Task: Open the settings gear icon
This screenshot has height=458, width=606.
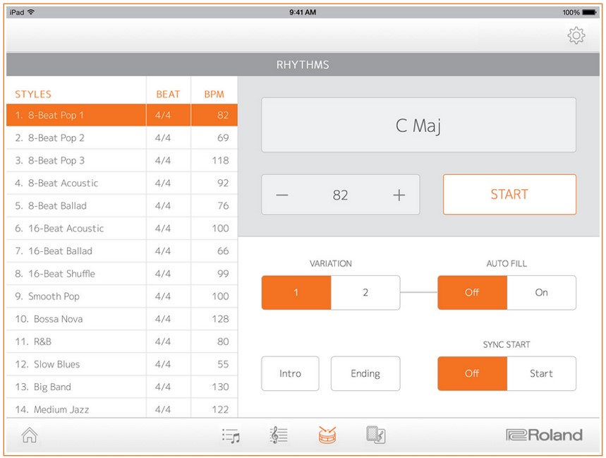Action: [576, 35]
